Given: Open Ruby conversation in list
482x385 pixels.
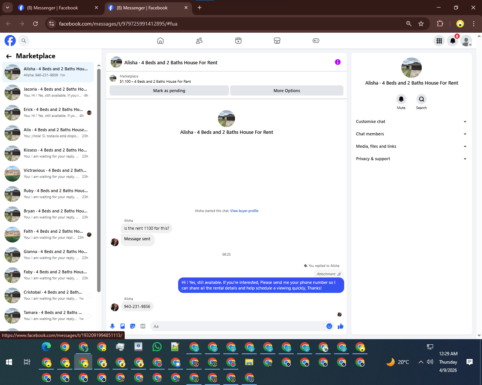Looking at the screenshot, I should [x=48, y=194].
